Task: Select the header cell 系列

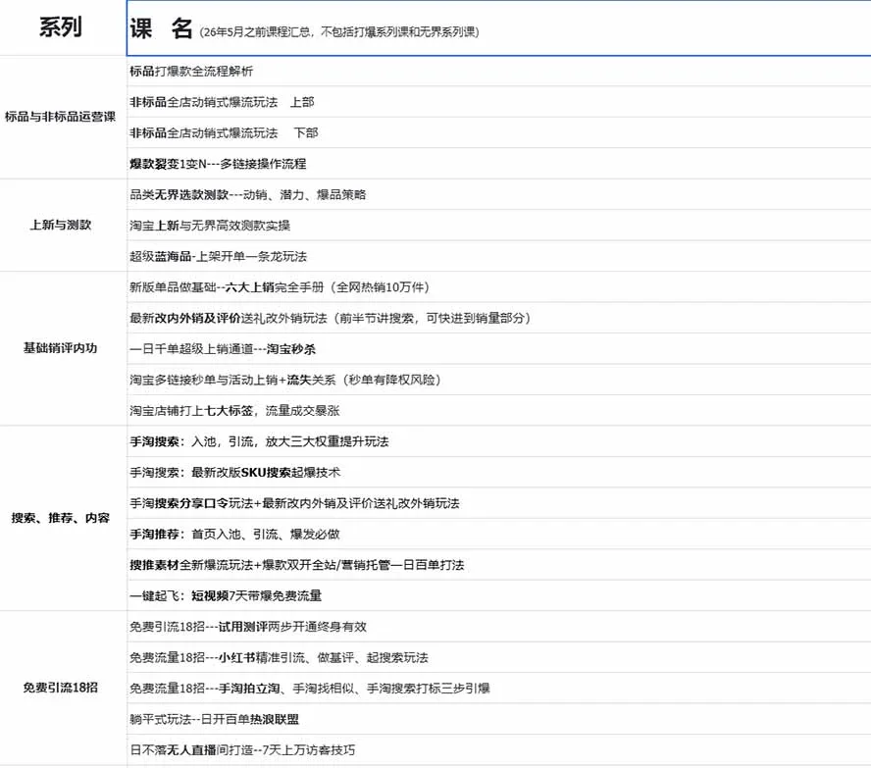Action: [x=63, y=27]
